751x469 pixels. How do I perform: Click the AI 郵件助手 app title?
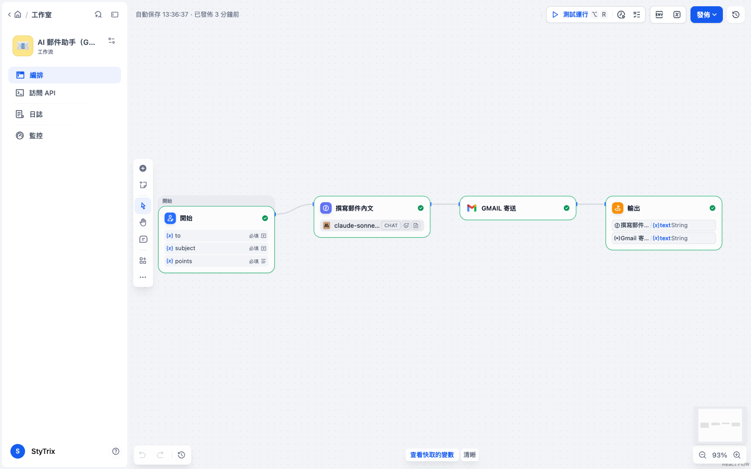pyautogui.click(x=66, y=42)
